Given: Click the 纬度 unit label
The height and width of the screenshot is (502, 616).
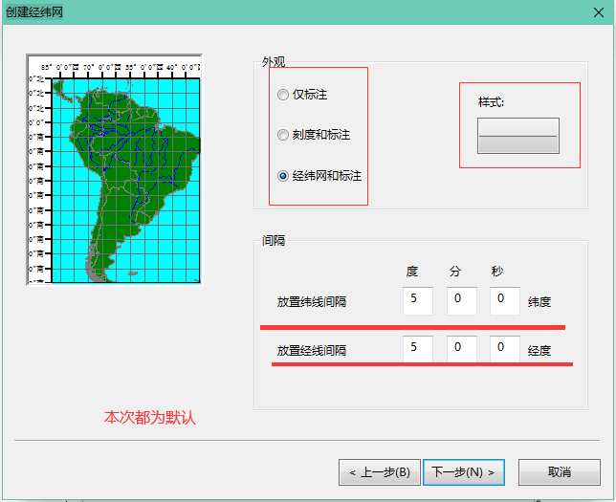Looking at the screenshot, I should (x=539, y=302).
